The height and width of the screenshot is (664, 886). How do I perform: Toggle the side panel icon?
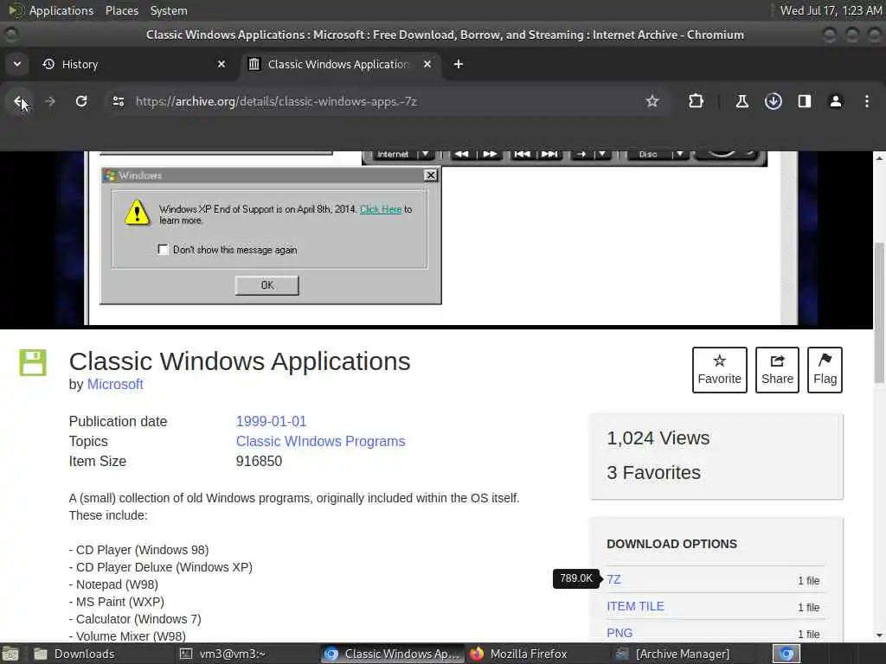804,102
